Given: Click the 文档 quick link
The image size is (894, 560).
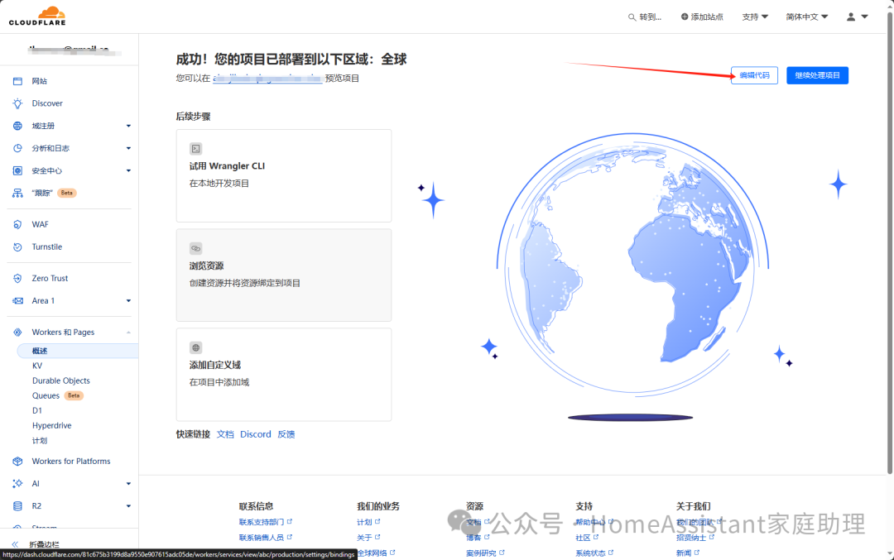Looking at the screenshot, I should 225,434.
